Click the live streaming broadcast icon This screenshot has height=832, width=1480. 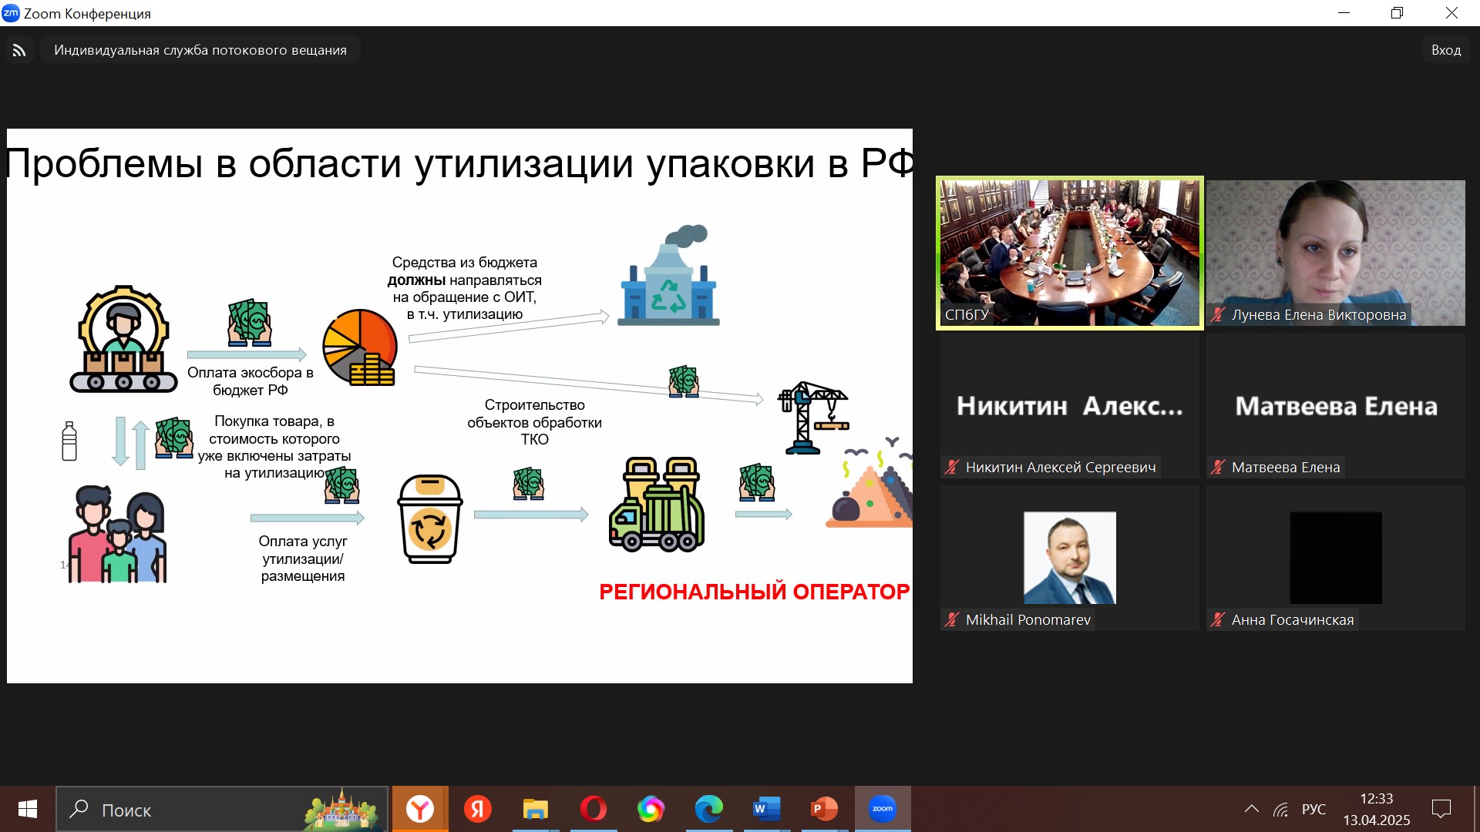point(19,50)
